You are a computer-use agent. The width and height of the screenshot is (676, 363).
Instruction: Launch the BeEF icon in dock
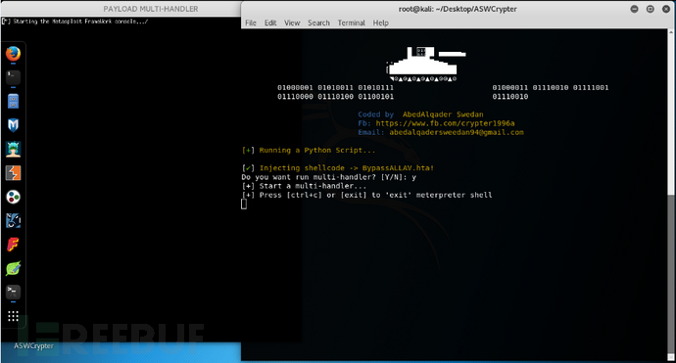[13, 221]
